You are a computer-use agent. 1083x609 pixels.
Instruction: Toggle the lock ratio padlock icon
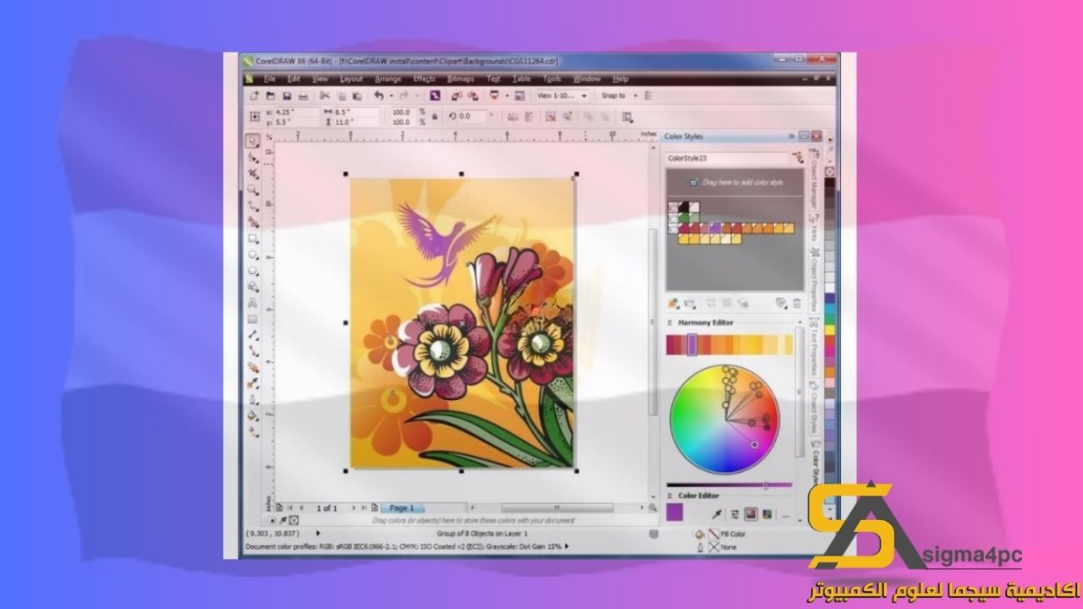click(434, 116)
